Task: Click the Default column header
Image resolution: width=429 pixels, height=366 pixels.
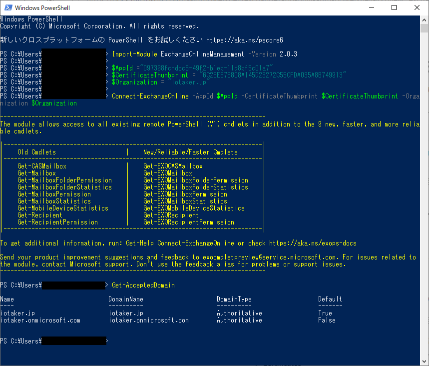Action: click(x=330, y=299)
